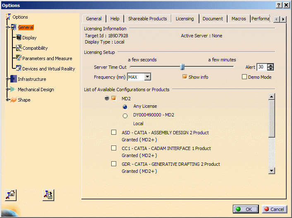Click the Compatibility node icon
Screen dimensions: 292x218
pos(19,48)
